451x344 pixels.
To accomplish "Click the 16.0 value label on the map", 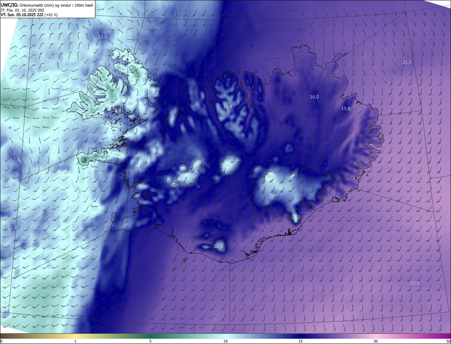I will tap(314, 97).
